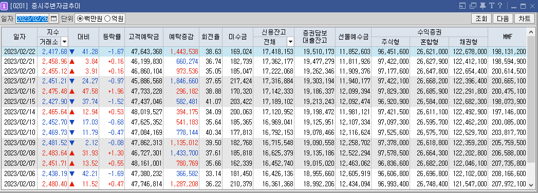Select the 백만원 unit radio button
Image resolution: width=538 pixels, height=193 pixels.
tap(80, 19)
